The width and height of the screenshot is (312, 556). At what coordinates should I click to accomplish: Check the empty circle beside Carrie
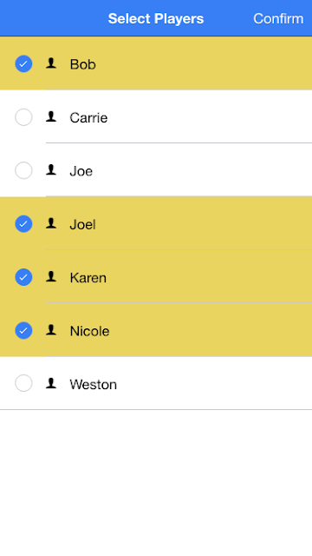tap(23, 117)
